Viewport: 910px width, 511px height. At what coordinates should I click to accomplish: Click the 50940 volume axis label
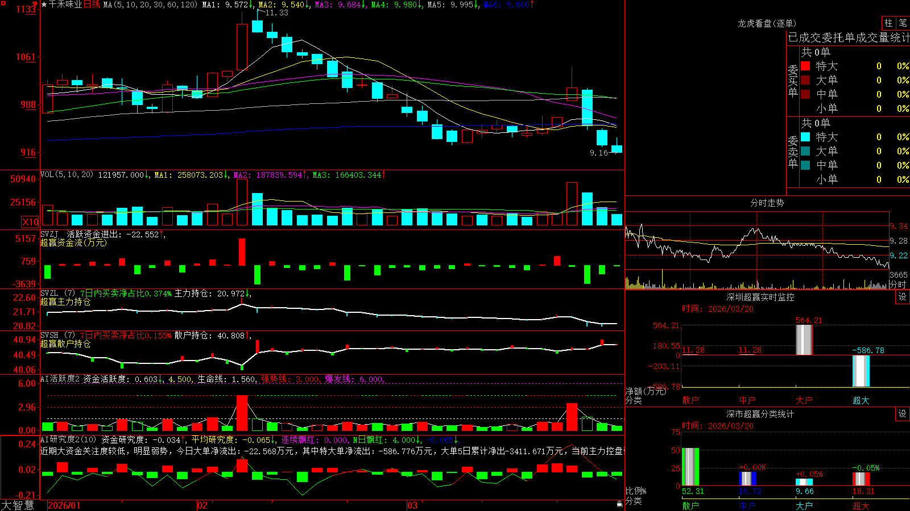click(x=23, y=179)
